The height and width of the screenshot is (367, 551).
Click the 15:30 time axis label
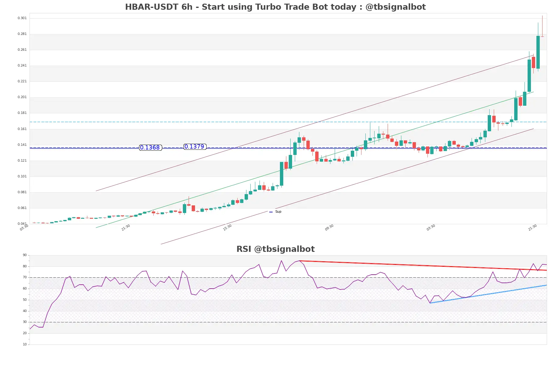(x=227, y=228)
